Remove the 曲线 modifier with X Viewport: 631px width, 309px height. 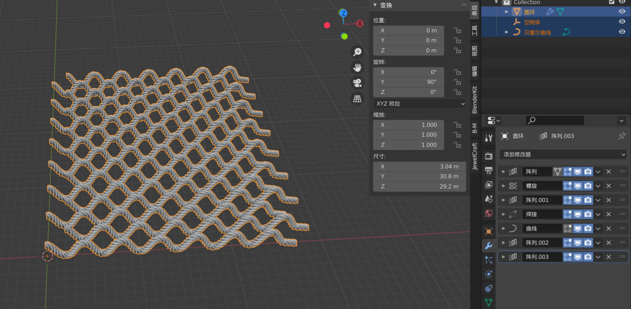pos(608,228)
